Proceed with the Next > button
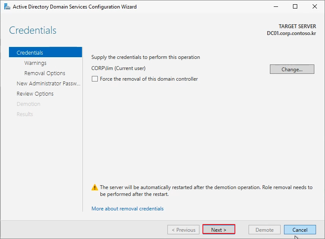This screenshot has height=239, width=325. click(x=219, y=230)
